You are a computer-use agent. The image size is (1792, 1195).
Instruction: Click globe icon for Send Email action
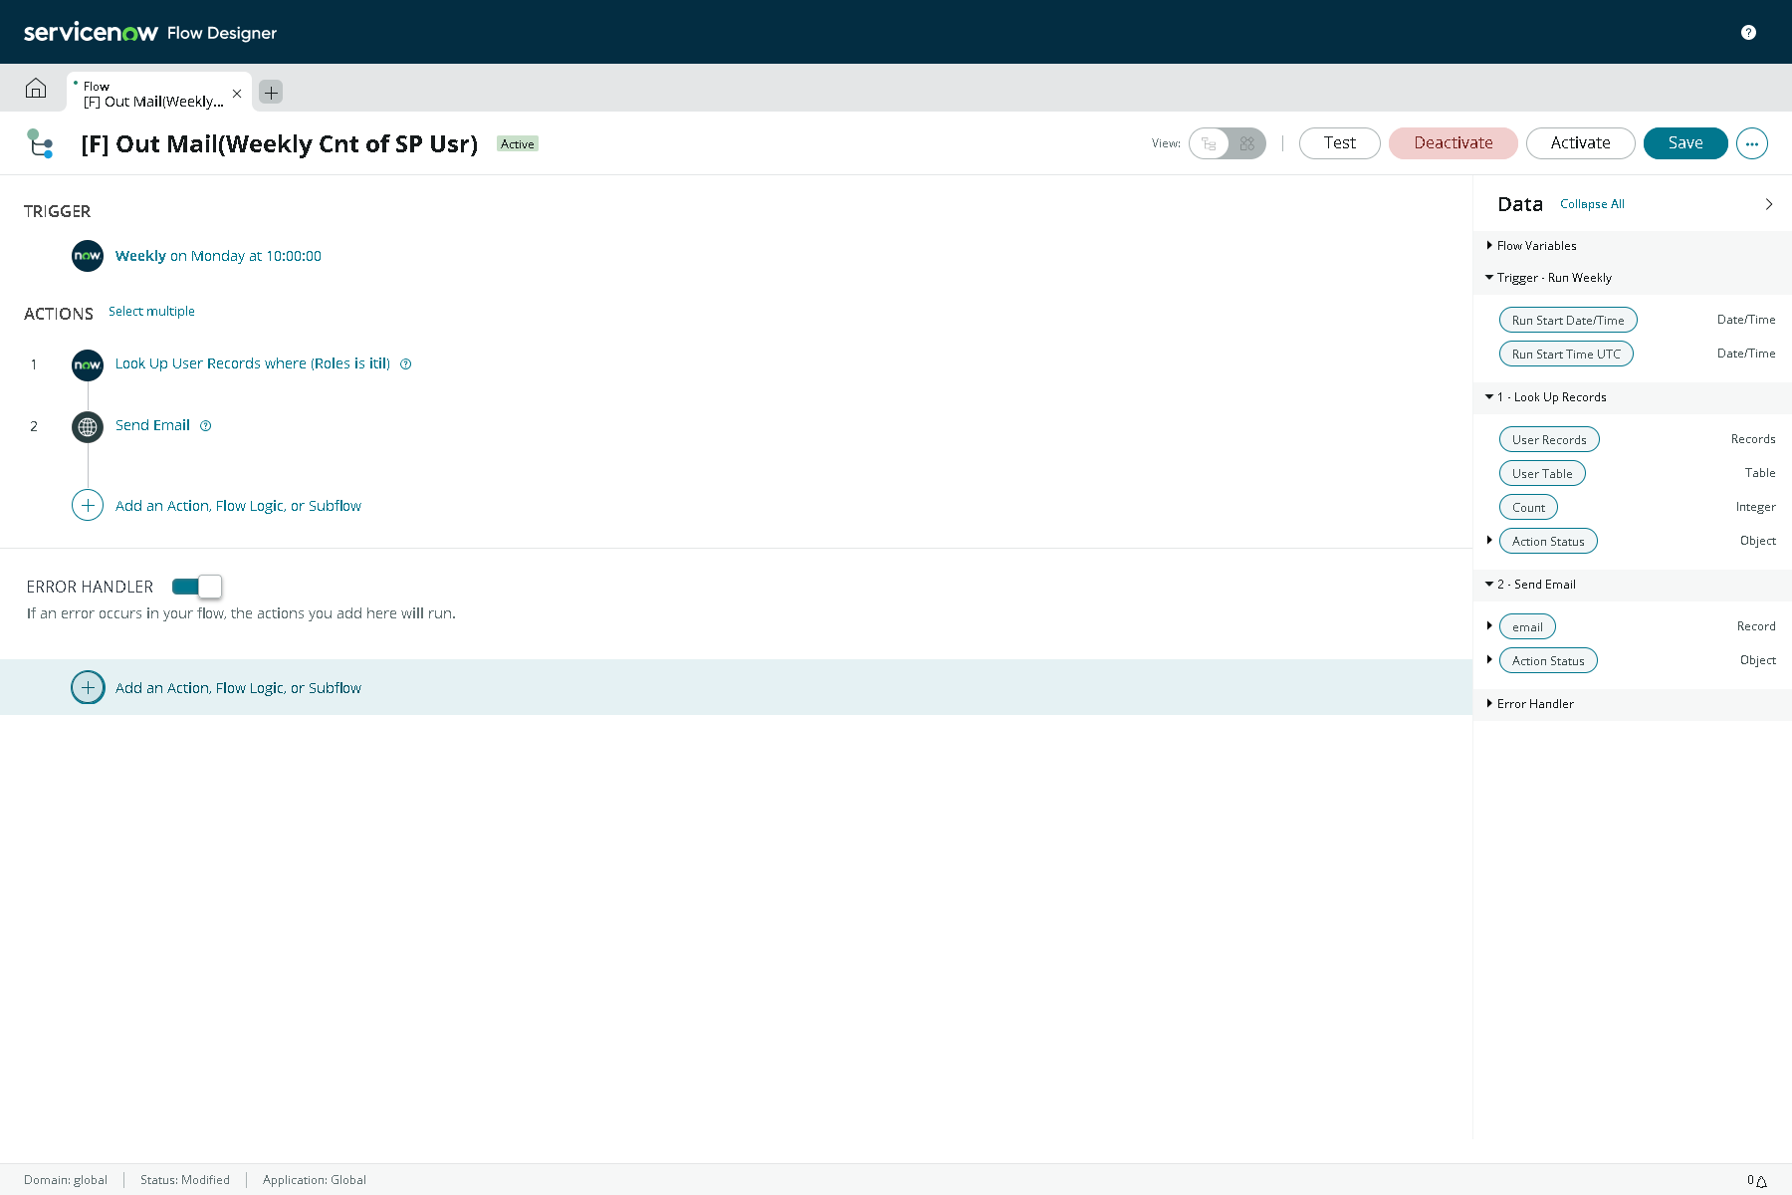click(x=88, y=427)
